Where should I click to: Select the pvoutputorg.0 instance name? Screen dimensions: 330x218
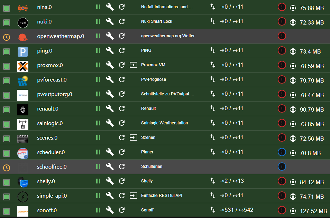coord(55,94)
